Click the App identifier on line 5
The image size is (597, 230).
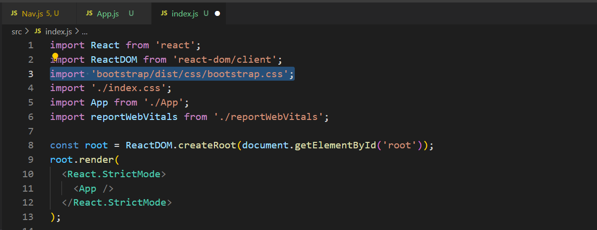[x=99, y=103]
